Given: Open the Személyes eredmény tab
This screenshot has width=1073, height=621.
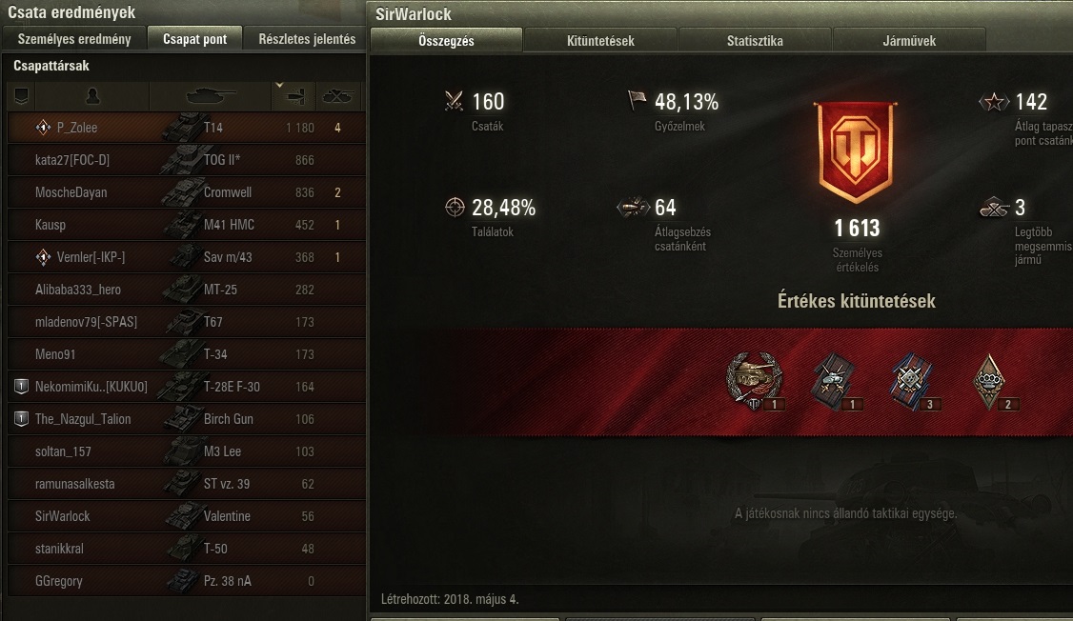Looking at the screenshot, I should tap(74, 39).
